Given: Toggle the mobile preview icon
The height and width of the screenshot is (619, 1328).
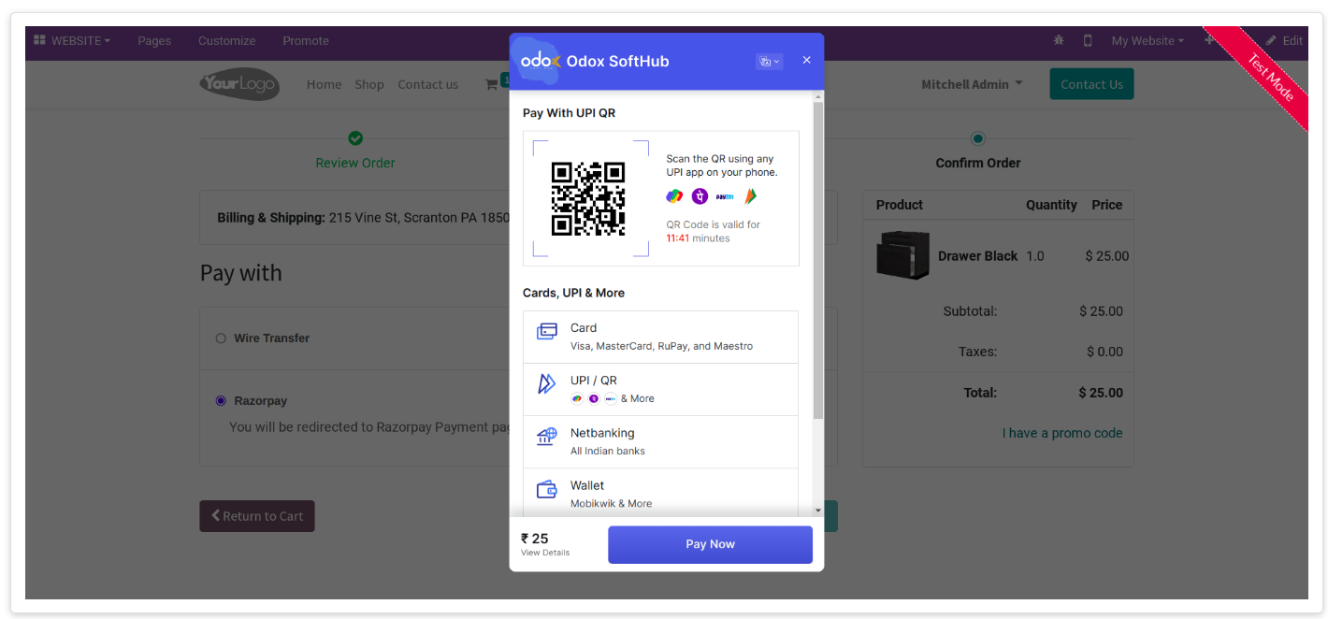Looking at the screenshot, I should click(x=1088, y=40).
